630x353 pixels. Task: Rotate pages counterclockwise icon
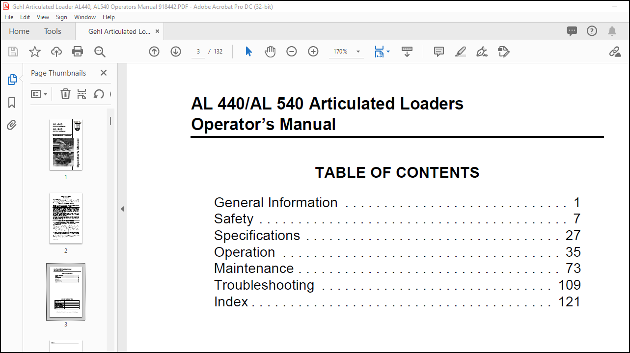(99, 94)
